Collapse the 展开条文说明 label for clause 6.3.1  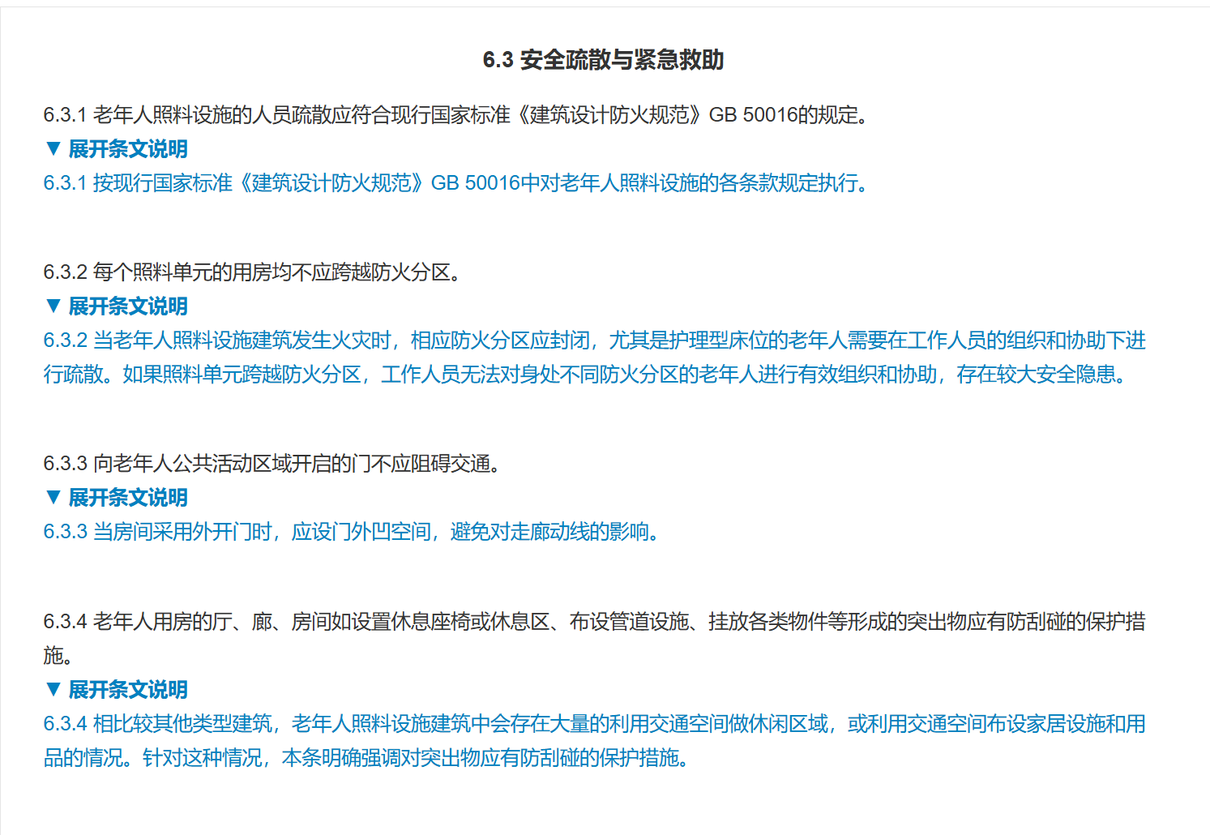(x=128, y=149)
